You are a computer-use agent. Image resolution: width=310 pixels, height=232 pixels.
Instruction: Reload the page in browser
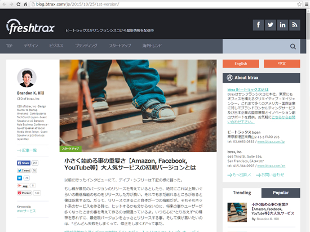point(18,4)
